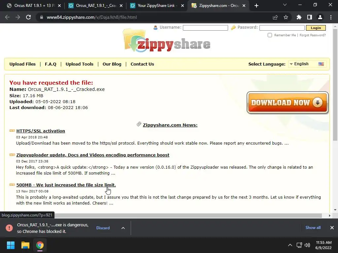Switch to Your ZippyShare Link tab
The height and width of the screenshot is (253, 338).
coord(157,6)
